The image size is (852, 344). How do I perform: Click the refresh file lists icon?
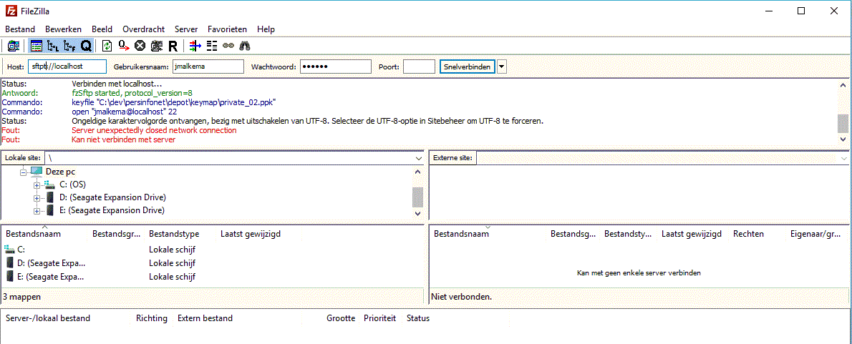[107, 46]
